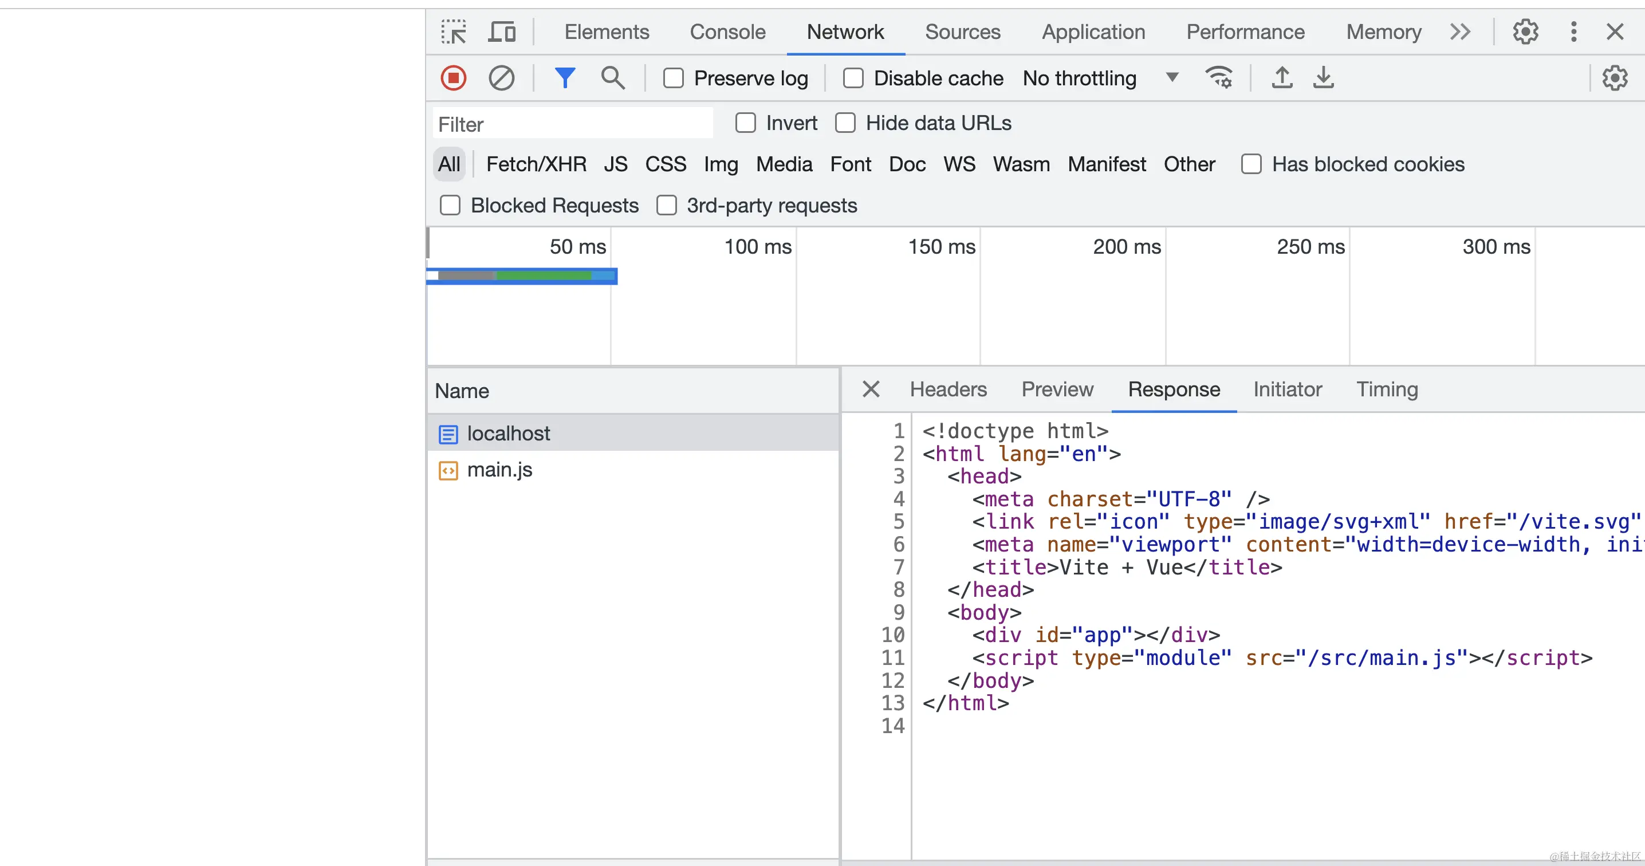Select the main.js request row
The height and width of the screenshot is (866, 1645).
tap(633, 470)
